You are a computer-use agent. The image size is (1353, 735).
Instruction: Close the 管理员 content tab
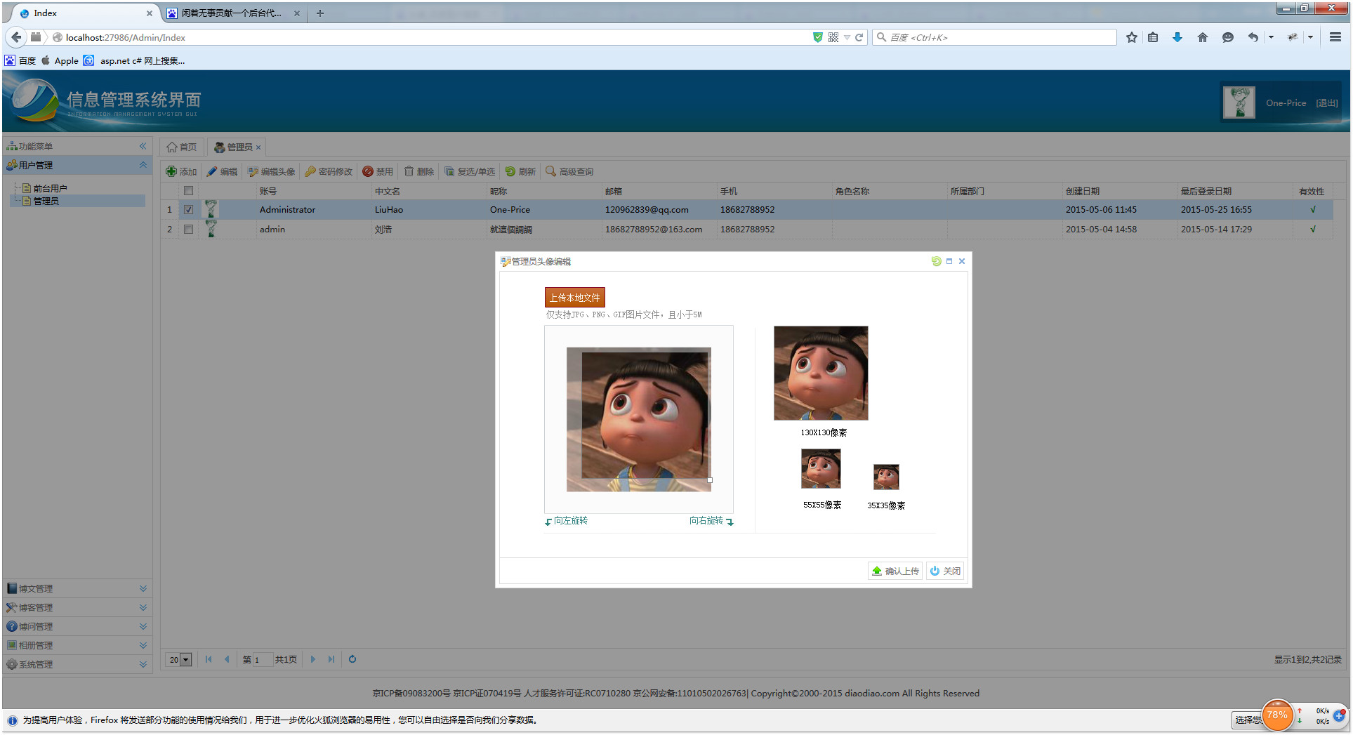(258, 147)
